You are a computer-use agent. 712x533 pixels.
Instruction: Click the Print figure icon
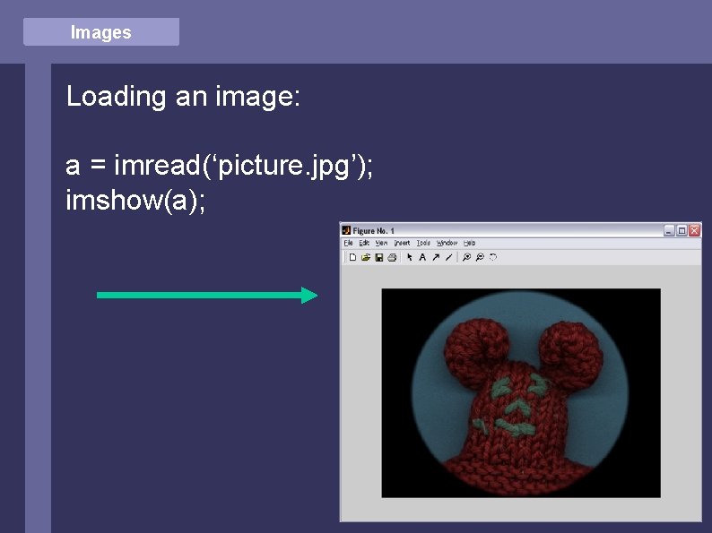tap(393, 257)
